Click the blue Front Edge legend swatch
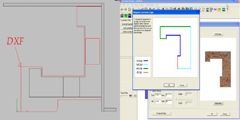Image resolution: width=240 pixels, height=120 pixels. click(x=146, y=61)
